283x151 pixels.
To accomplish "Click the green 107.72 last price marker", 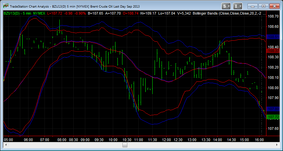I will click(x=274, y=117).
